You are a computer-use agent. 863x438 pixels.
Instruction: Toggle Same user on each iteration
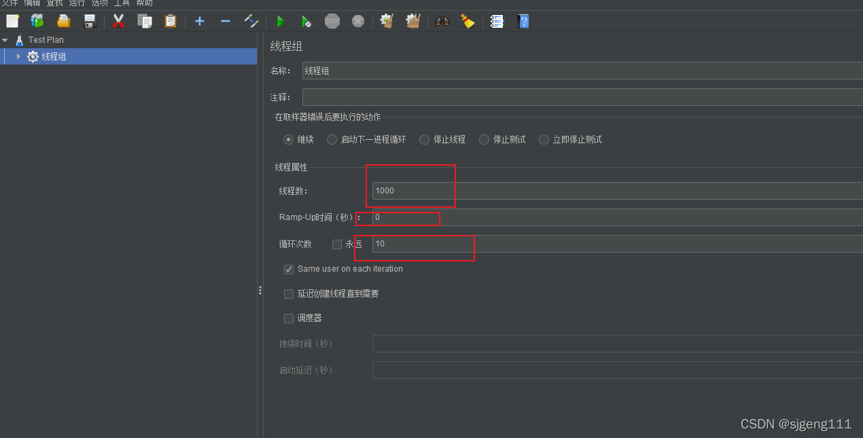tap(289, 269)
